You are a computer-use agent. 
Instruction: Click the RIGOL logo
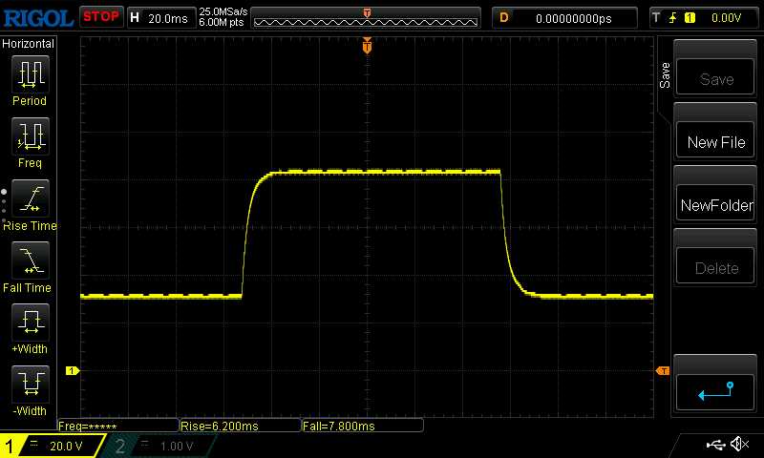point(38,18)
